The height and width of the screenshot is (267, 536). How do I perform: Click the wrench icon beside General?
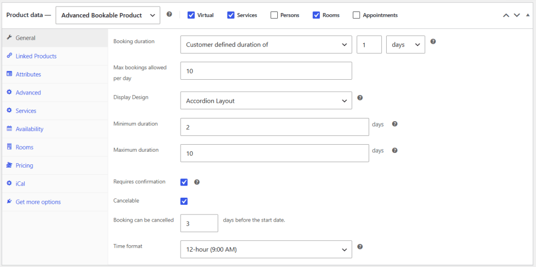tap(9, 38)
